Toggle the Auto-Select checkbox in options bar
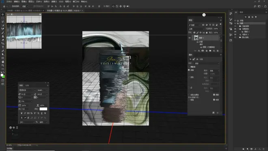Image resolution: width=268 pixels, height=151 pixels. 11,7
